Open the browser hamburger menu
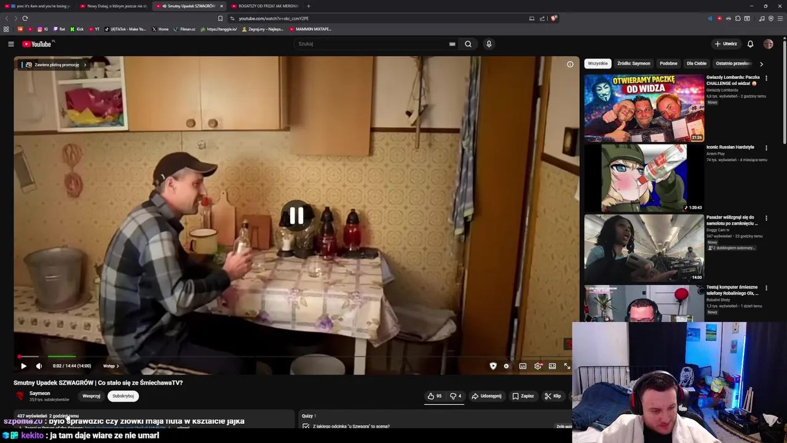 [x=780, y=18]
